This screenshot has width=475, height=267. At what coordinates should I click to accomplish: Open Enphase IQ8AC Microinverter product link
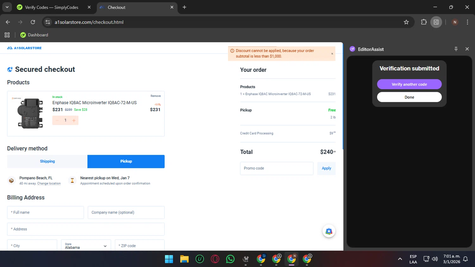[94, 103]
